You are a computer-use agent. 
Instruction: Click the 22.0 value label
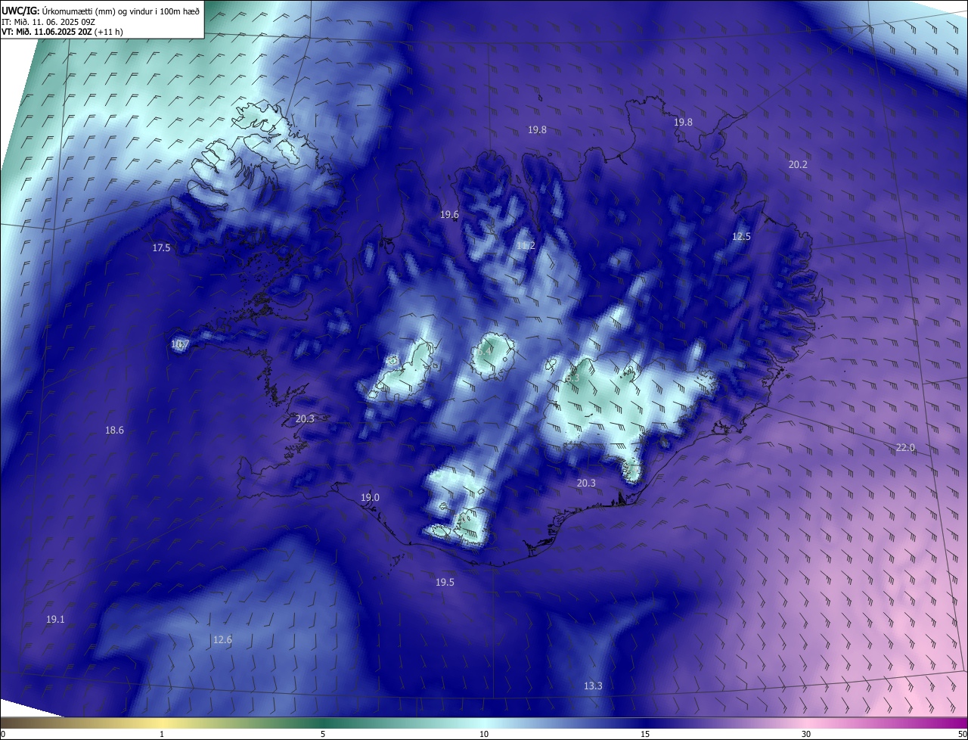[x=905, y=448]
